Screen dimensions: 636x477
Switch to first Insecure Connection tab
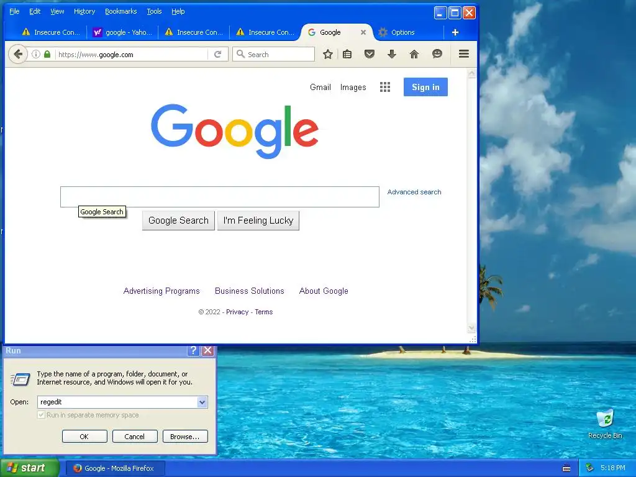50,32
